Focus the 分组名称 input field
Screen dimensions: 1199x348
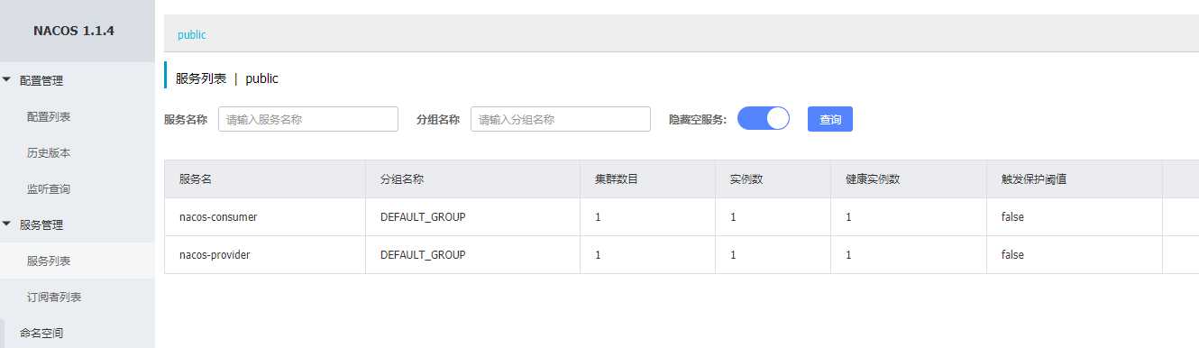pyautogui.click(x=561, y=119)
